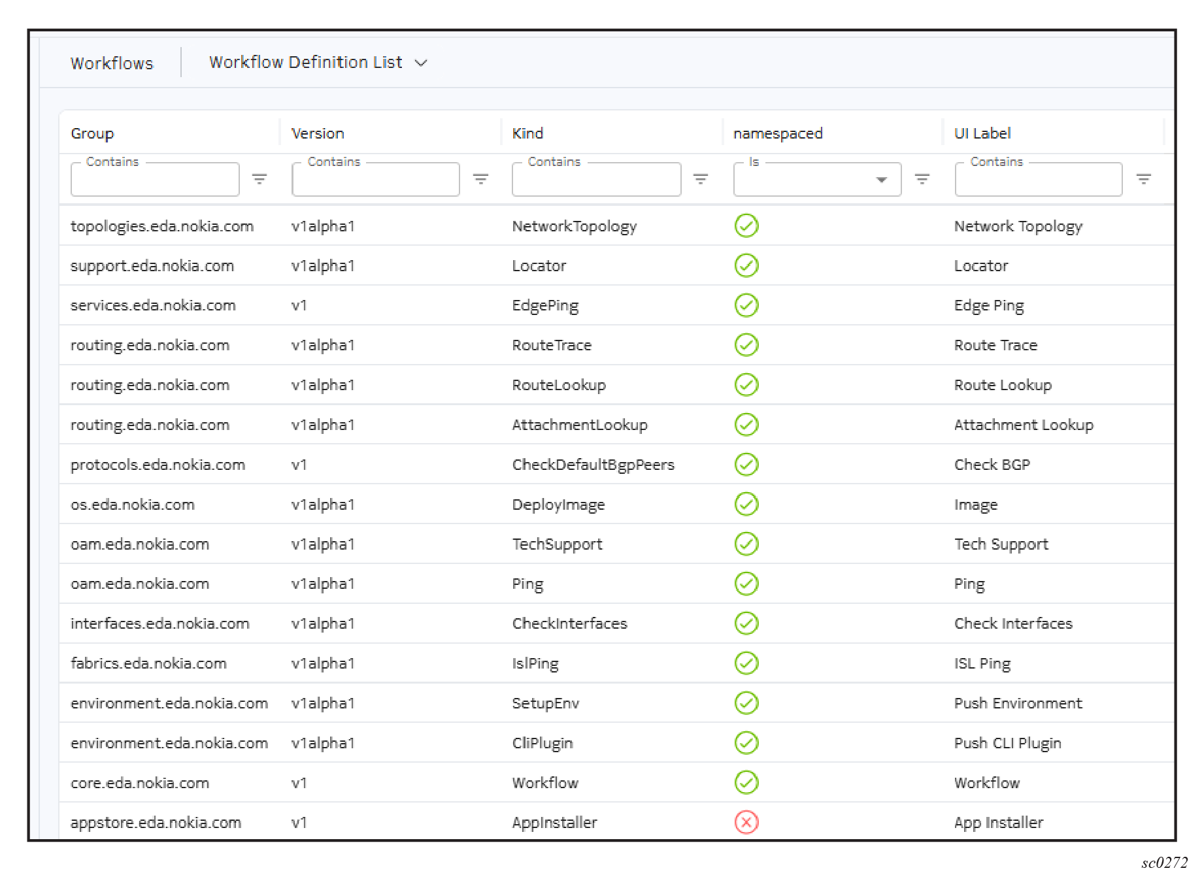
Task: Go to the Workflows section
Action: point(112,63)
